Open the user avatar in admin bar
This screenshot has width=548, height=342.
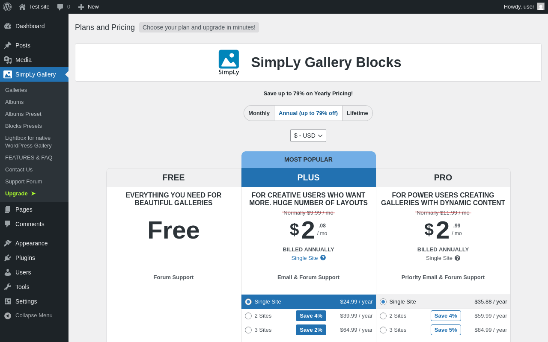(541, 6)
